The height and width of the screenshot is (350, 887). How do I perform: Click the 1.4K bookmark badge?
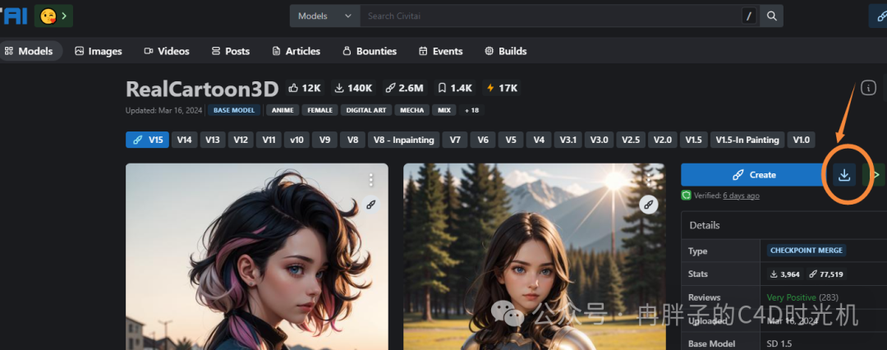click(455, 88)
